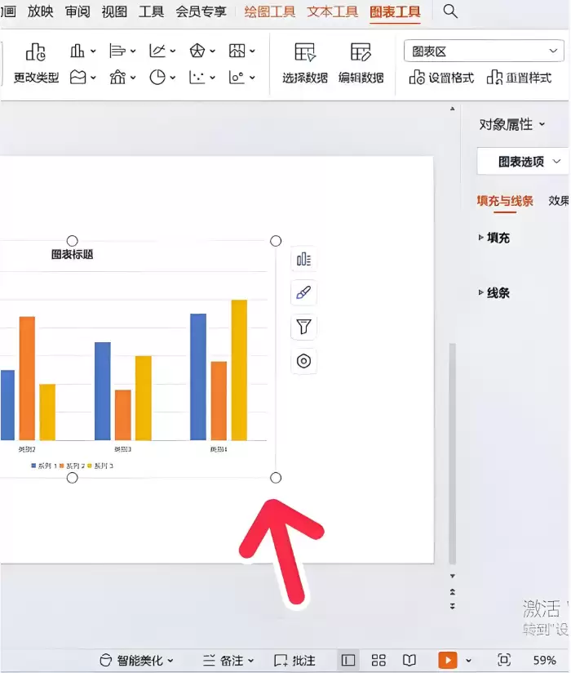571x673 pixels.
Task: Go to next slide double-arrow button
Action: [452, 606]
